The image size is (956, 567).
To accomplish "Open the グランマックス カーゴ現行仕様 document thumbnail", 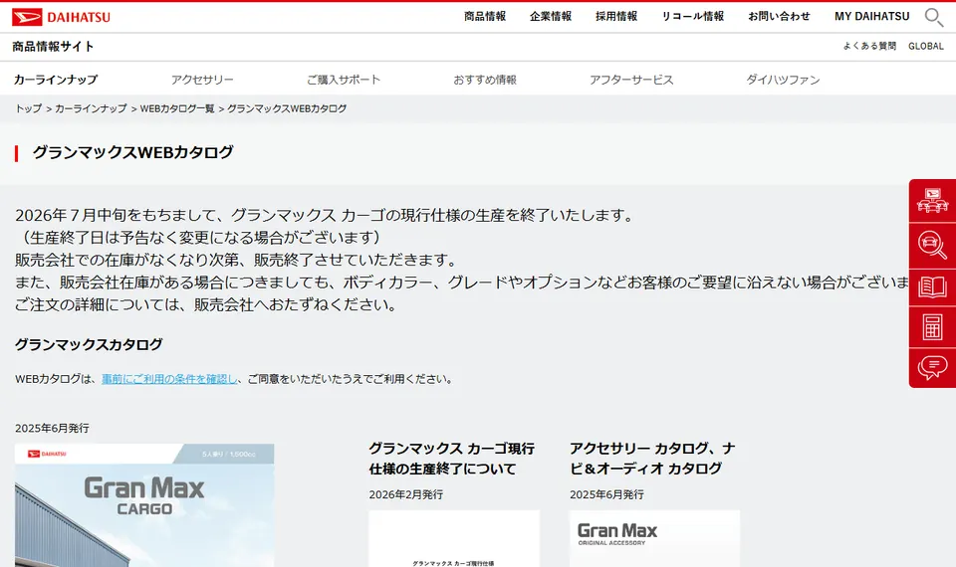I will pyautogui.click(x=454, y=538).
